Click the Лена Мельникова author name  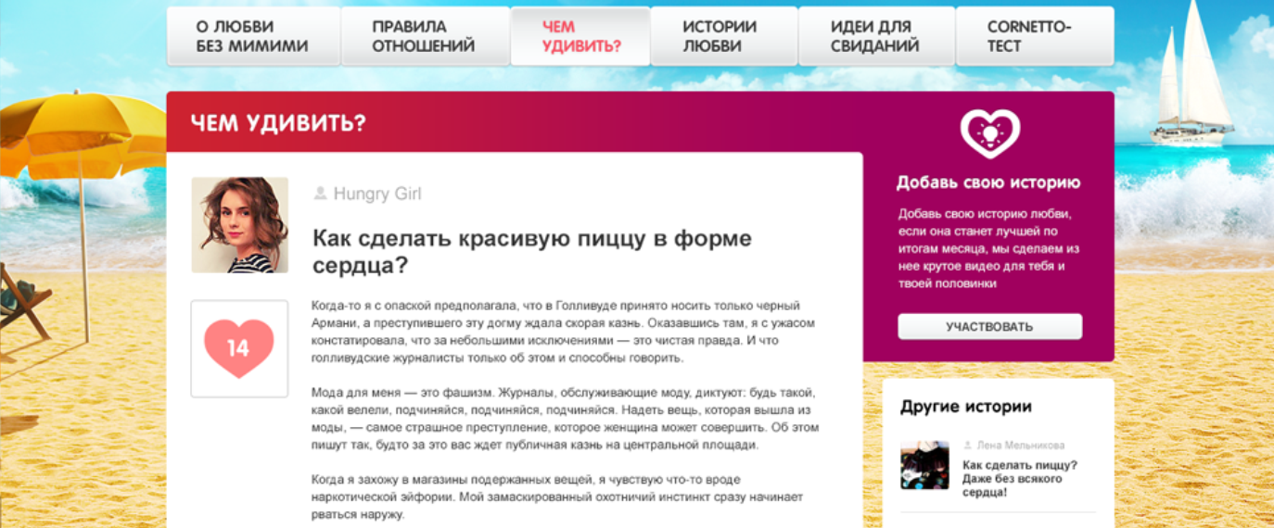[1020, 446]
